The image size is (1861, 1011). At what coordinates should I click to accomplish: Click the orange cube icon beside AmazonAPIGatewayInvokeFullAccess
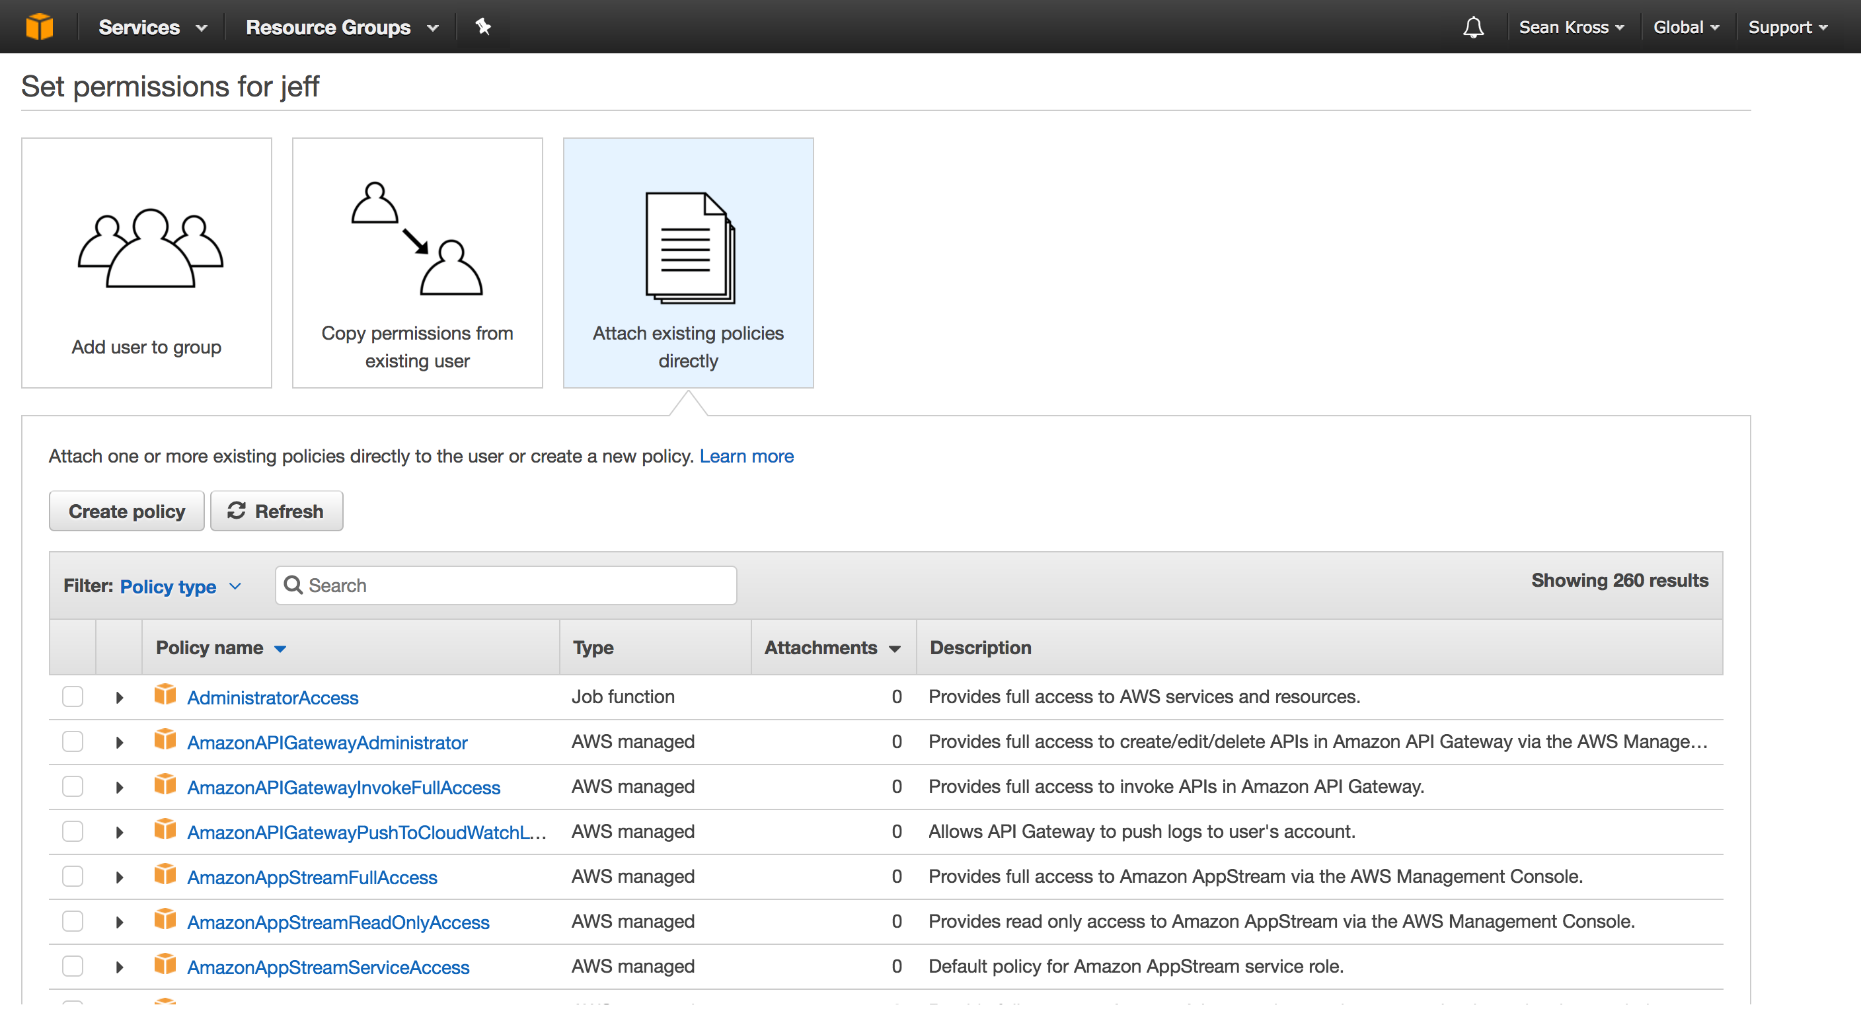165,784
